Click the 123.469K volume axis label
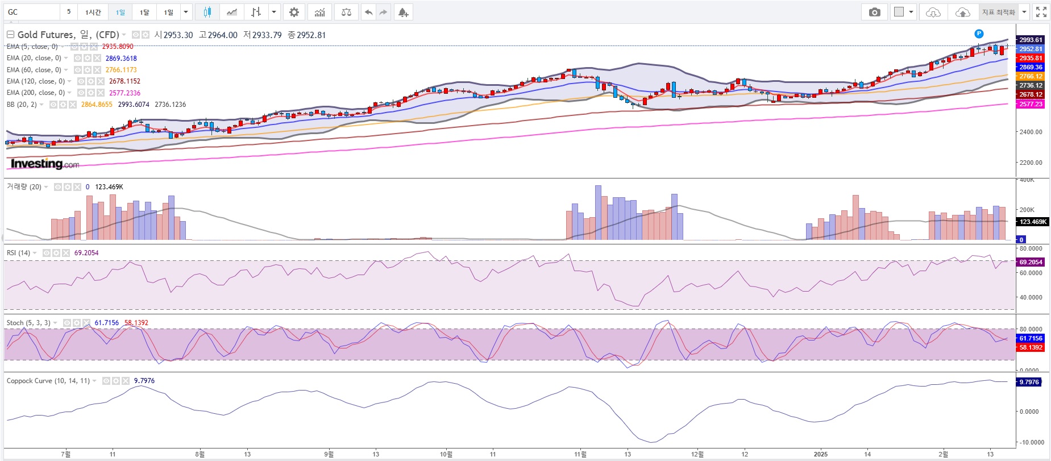The height and width of the screenshot is (461, 1051). tap(1033, 222)
